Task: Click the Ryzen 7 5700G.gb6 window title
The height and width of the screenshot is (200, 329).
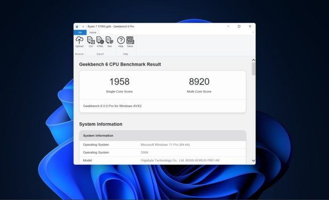Action: (x=111, y=26)
